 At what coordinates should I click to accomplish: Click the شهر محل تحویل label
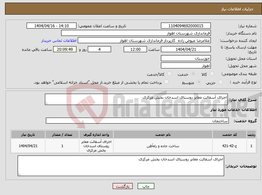242,66
